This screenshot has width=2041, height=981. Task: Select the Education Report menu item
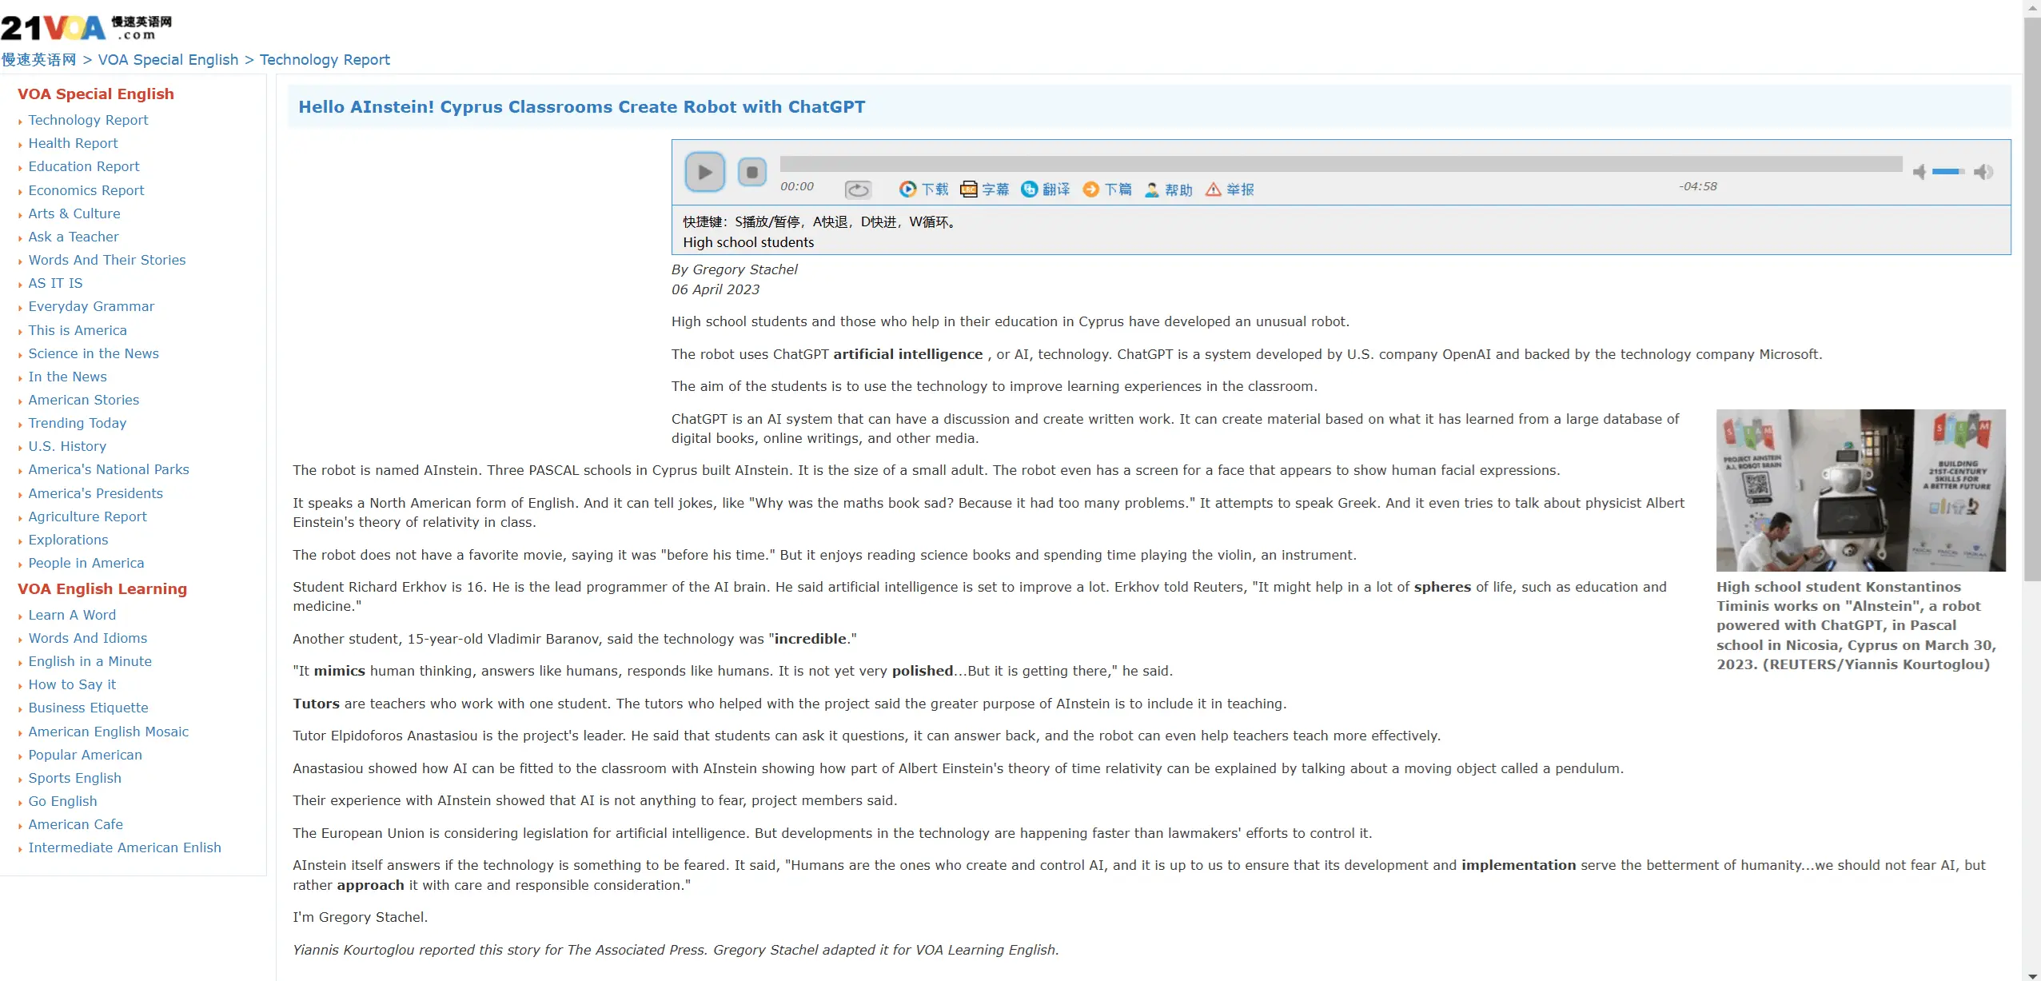coord(83,166)
